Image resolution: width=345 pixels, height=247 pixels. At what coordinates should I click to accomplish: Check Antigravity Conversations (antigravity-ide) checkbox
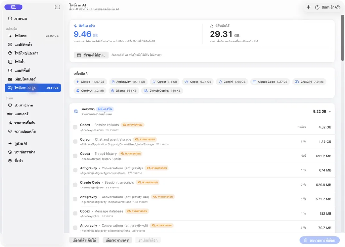point(75,199)
